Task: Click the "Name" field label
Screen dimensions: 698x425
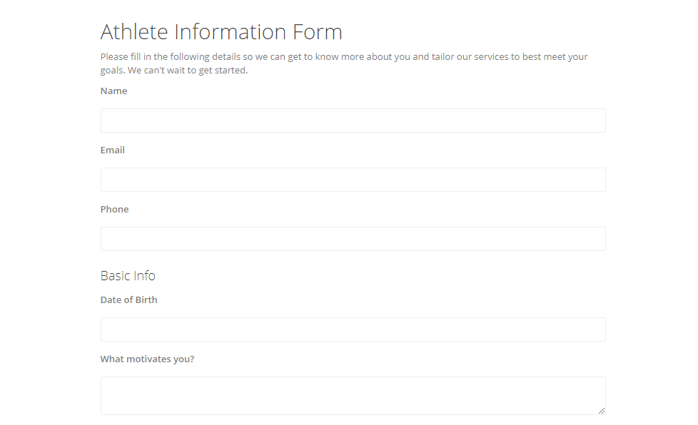Action: tap(113, 91)
